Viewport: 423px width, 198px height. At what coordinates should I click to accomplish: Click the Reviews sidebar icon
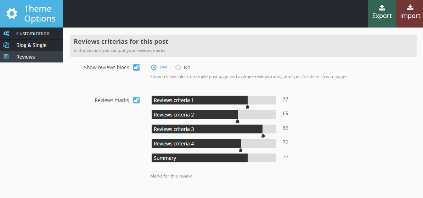tap(6, 57)
